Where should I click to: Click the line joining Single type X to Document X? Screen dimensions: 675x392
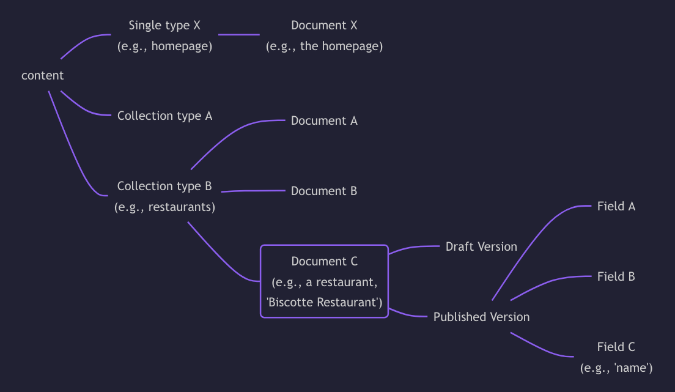(x=239, y=35)
